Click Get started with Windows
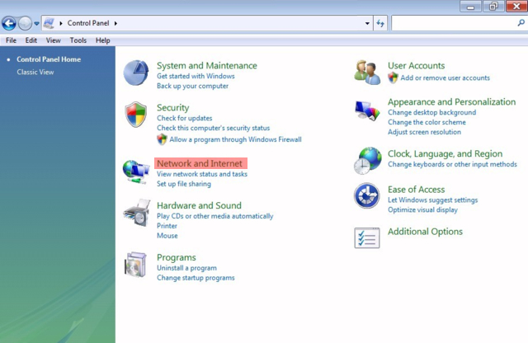The height and width of the screenshot is (343, 528). click(196, 76)
